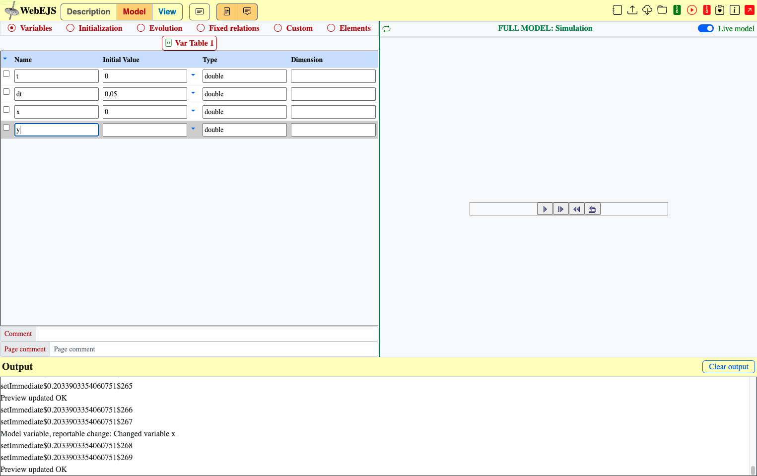Click the orange document page icon
The height and width of the screenshot is (476, 757).
click(x=227, y=11)
